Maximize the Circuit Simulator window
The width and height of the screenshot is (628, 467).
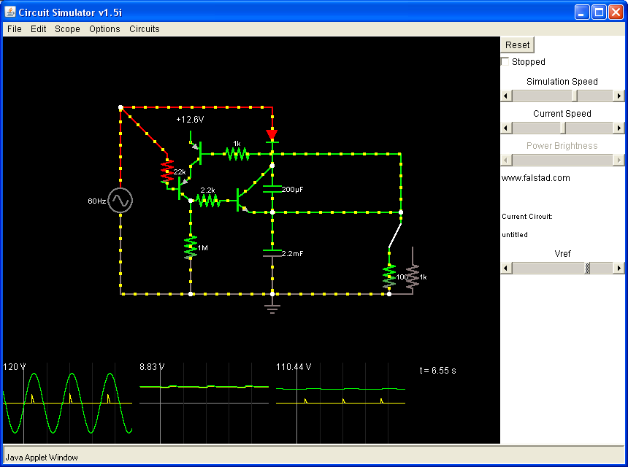(x=599, y=12)
